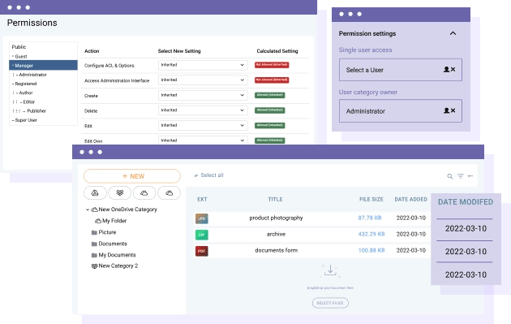511x324 pixels.
Task: Click folder icon beside My Documents
Action: click(95, 255)
